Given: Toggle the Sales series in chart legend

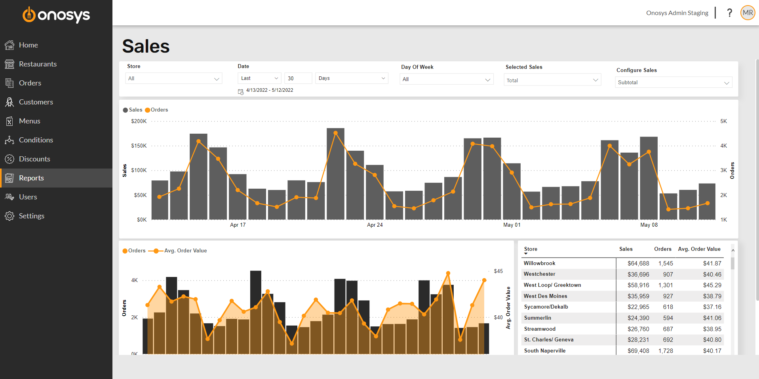Looking at the screenshot, I should [x=133, y=110].
